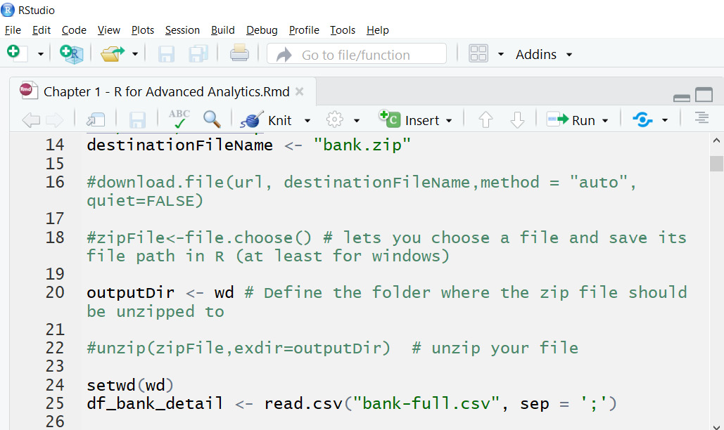Screen dimensions: 724x430
Task: Open the workspace panes layout dropdown
Action: click(501, 54)
